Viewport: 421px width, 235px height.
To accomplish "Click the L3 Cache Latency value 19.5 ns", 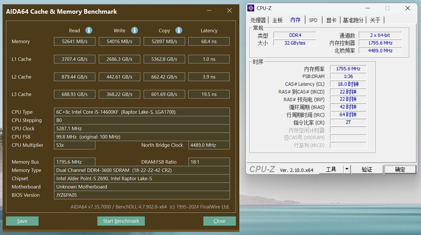I will tap(209, 94).
